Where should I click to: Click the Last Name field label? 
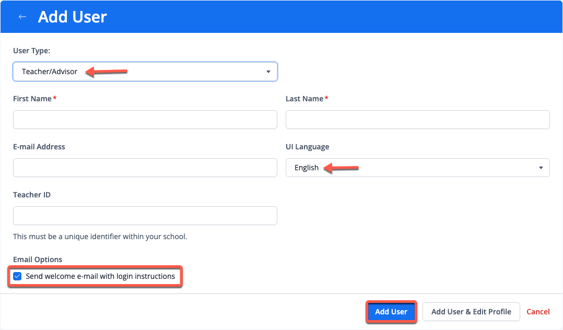[304, 99]
